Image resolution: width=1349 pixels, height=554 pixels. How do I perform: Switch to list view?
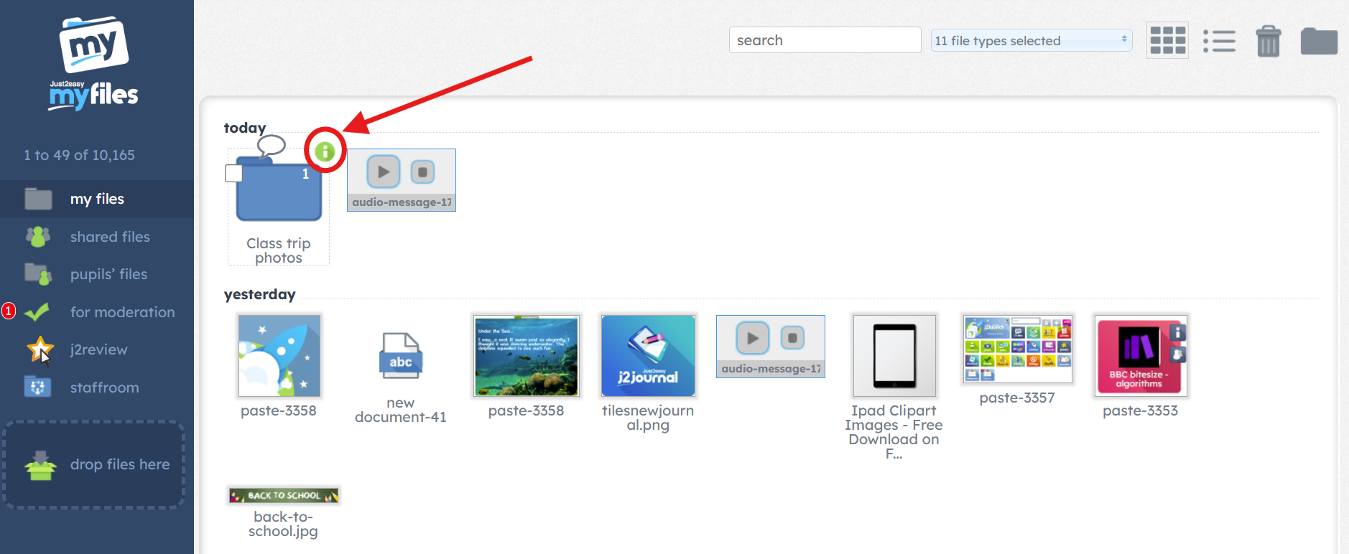click(x=1219, y=41)
